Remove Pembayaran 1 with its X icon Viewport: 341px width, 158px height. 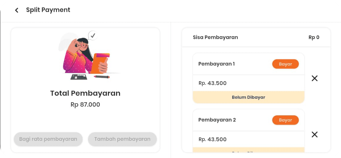pyautogui.click(x=315, y=78)
